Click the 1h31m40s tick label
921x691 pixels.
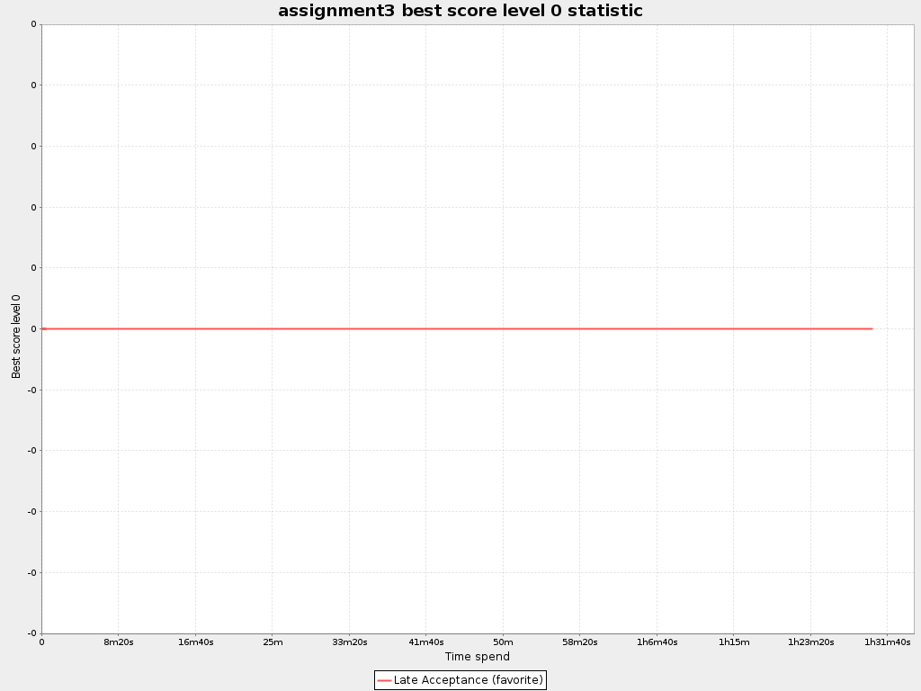(x=887, y=642)
